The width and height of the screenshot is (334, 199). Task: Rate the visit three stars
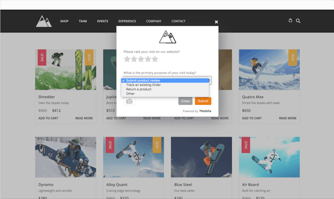141,59
